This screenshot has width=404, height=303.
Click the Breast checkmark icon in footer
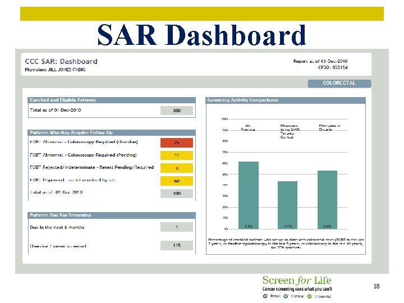click(265, 296)
